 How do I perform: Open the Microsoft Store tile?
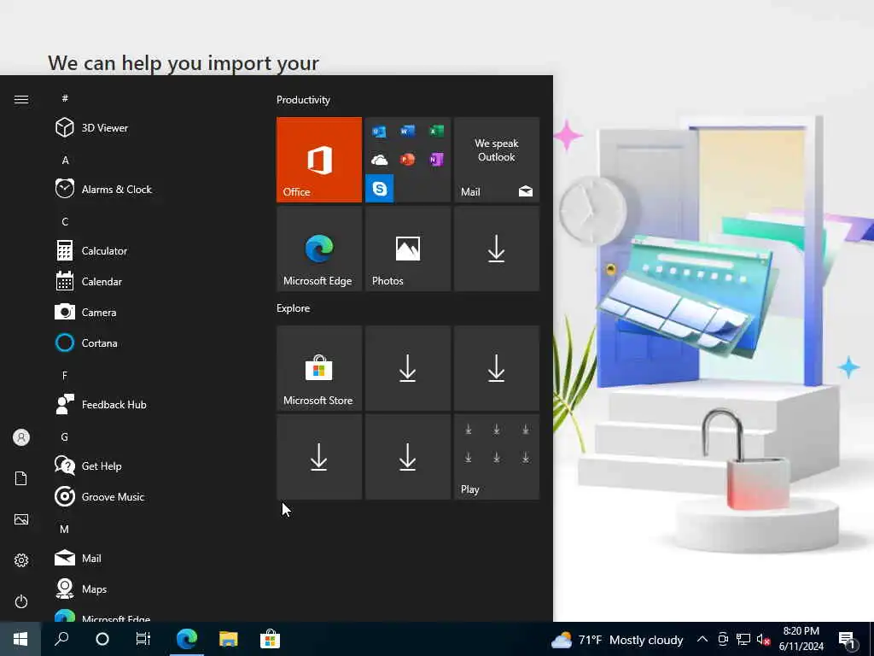point(319,368)
